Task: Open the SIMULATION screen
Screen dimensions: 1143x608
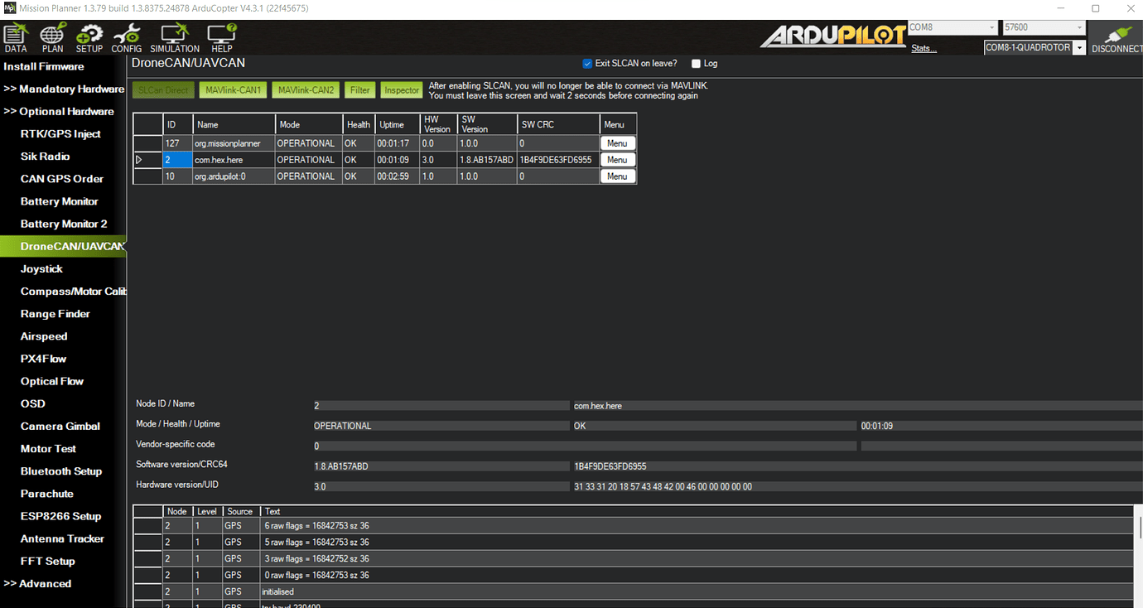Action: pos(175,38)
